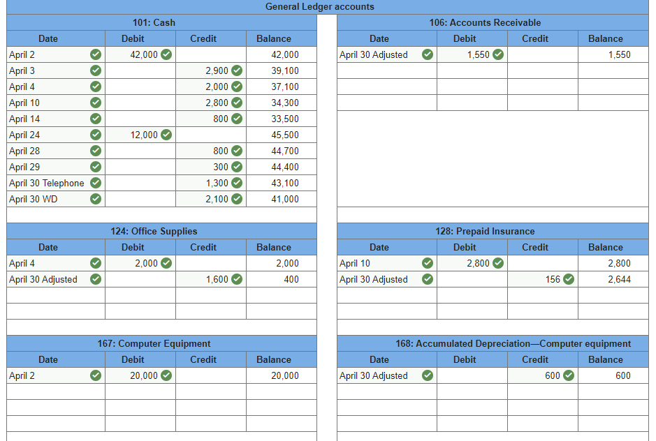This screenshot has height=441, width=656.
Task: Click the 41,000 ending Cash balance cell
Action: [x=281, y=199]
